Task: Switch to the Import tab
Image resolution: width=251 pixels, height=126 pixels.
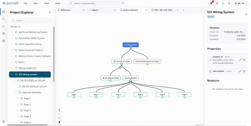Action: pos(102,10)
